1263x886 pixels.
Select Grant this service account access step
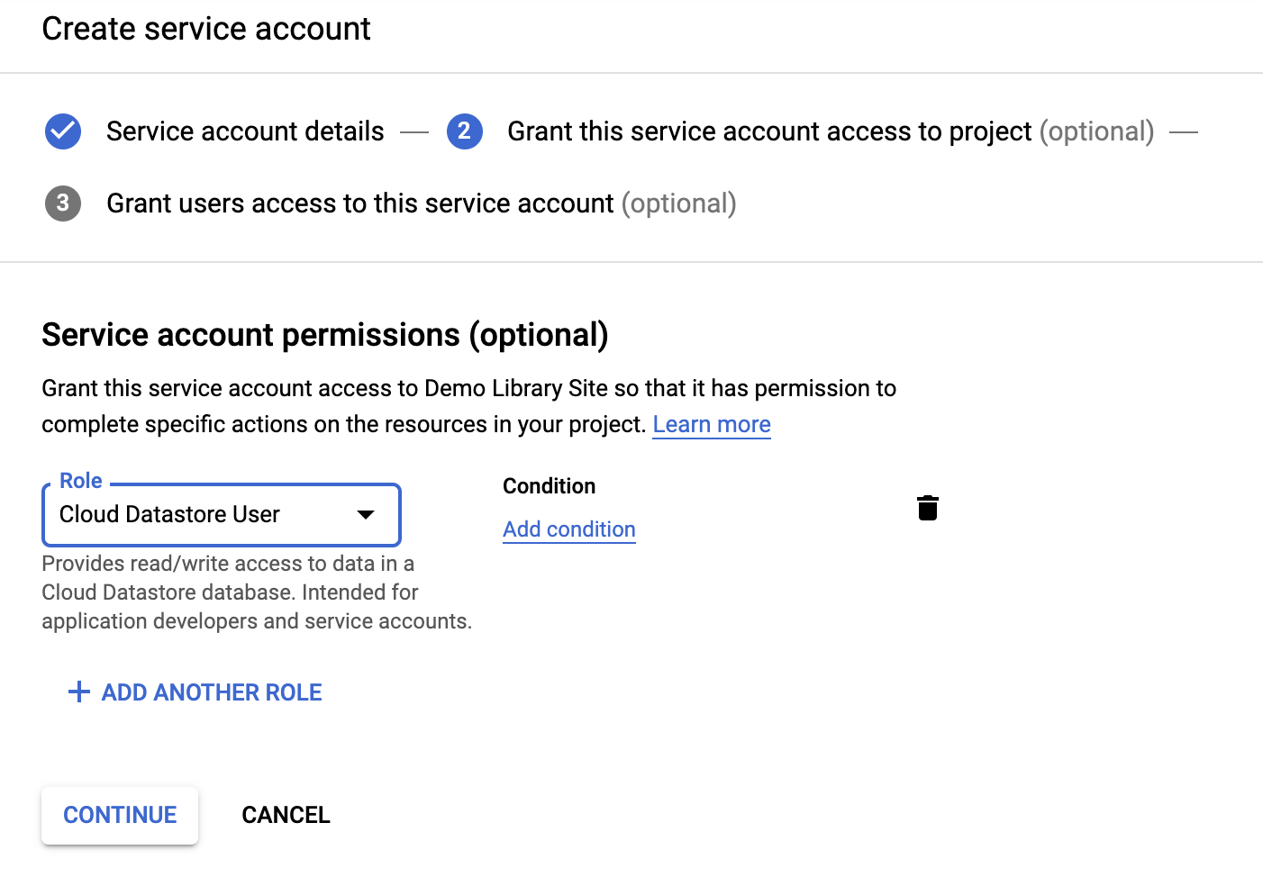pos(831,131)
